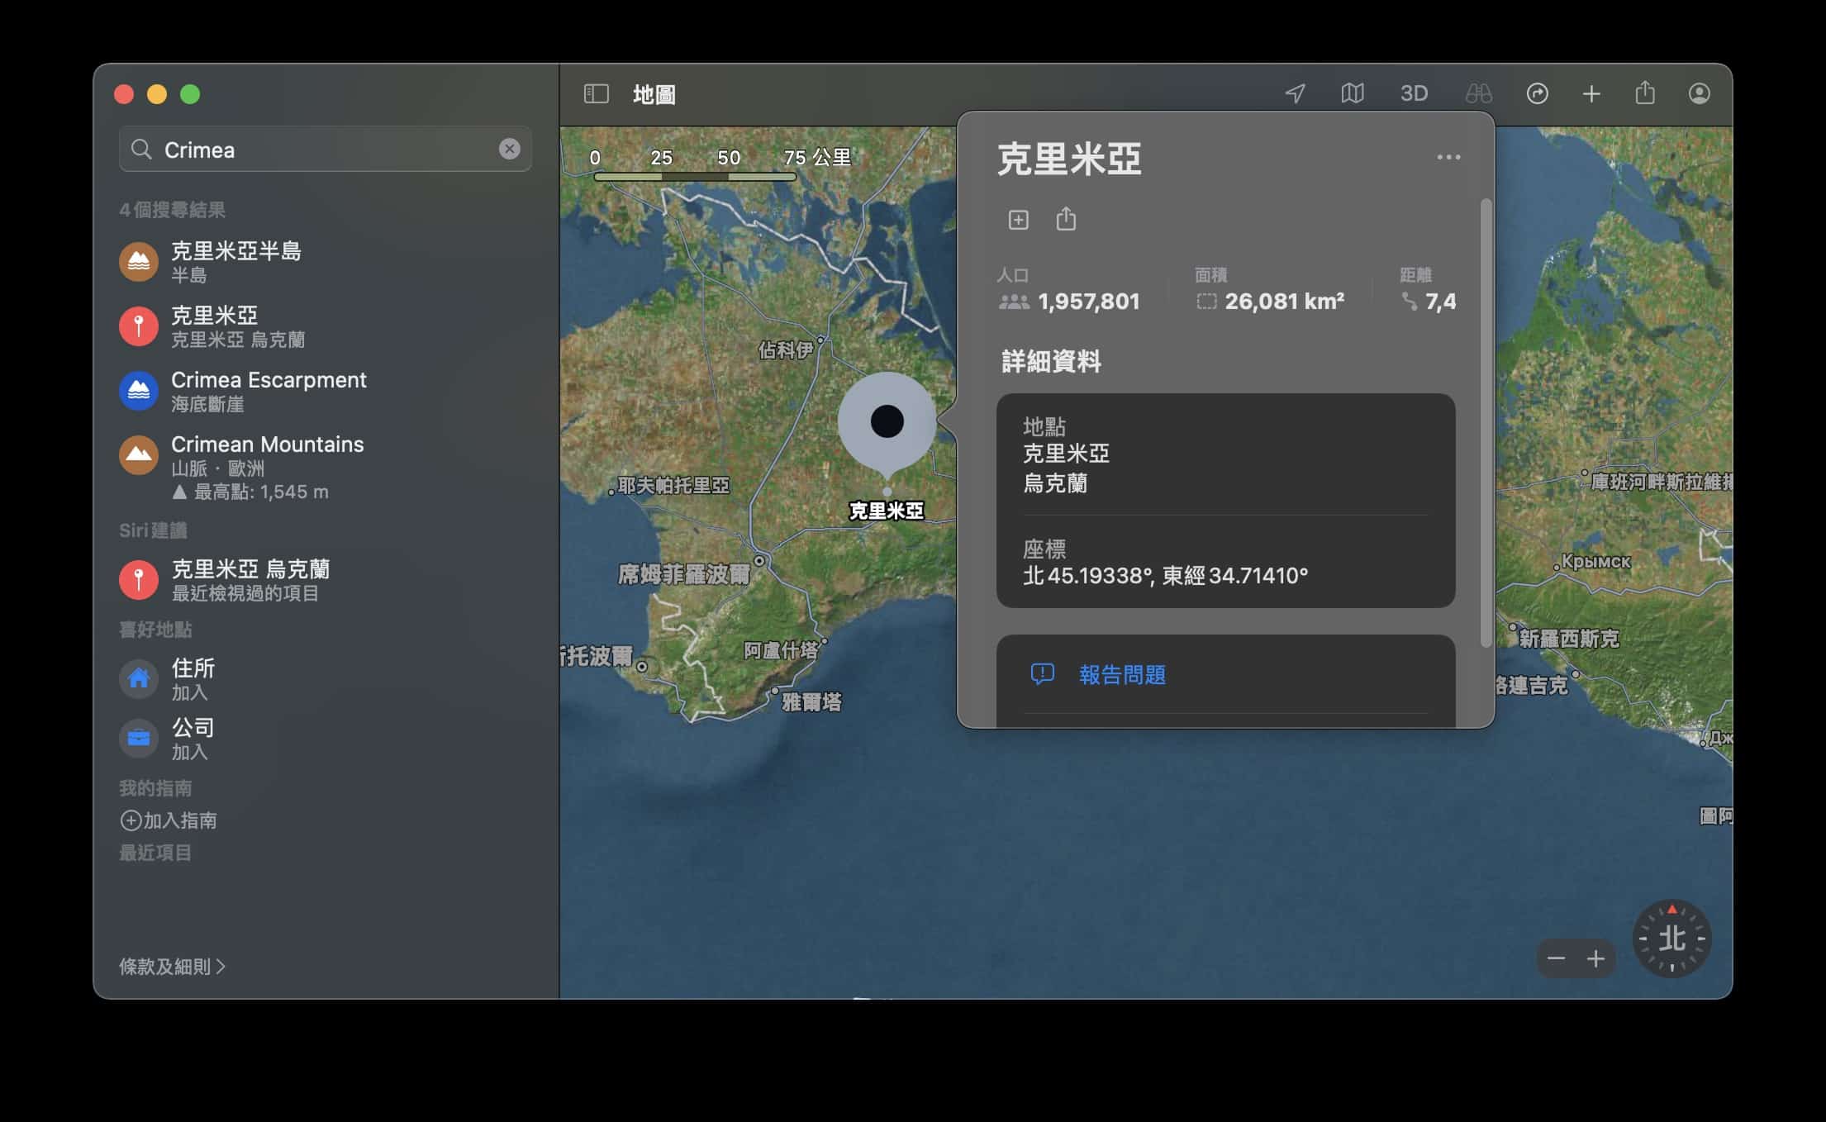Select Crimea Escarpment search result

[326, 391]
